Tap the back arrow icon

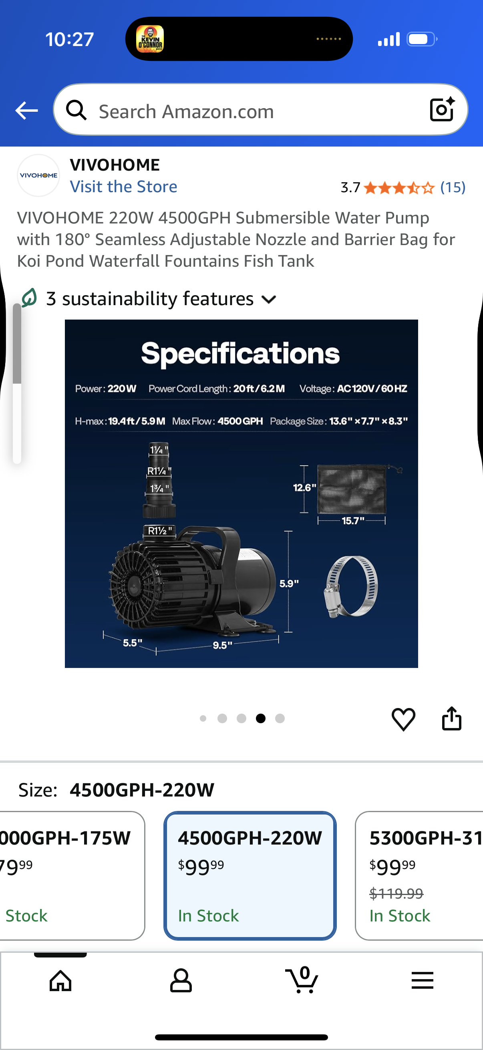coord(26,111)
